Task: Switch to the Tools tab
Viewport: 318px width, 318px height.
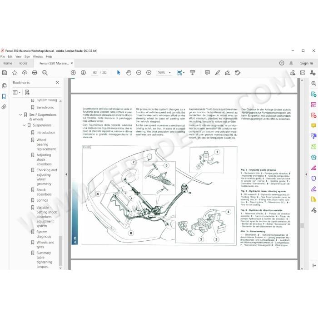Action: tap(23, 63)
